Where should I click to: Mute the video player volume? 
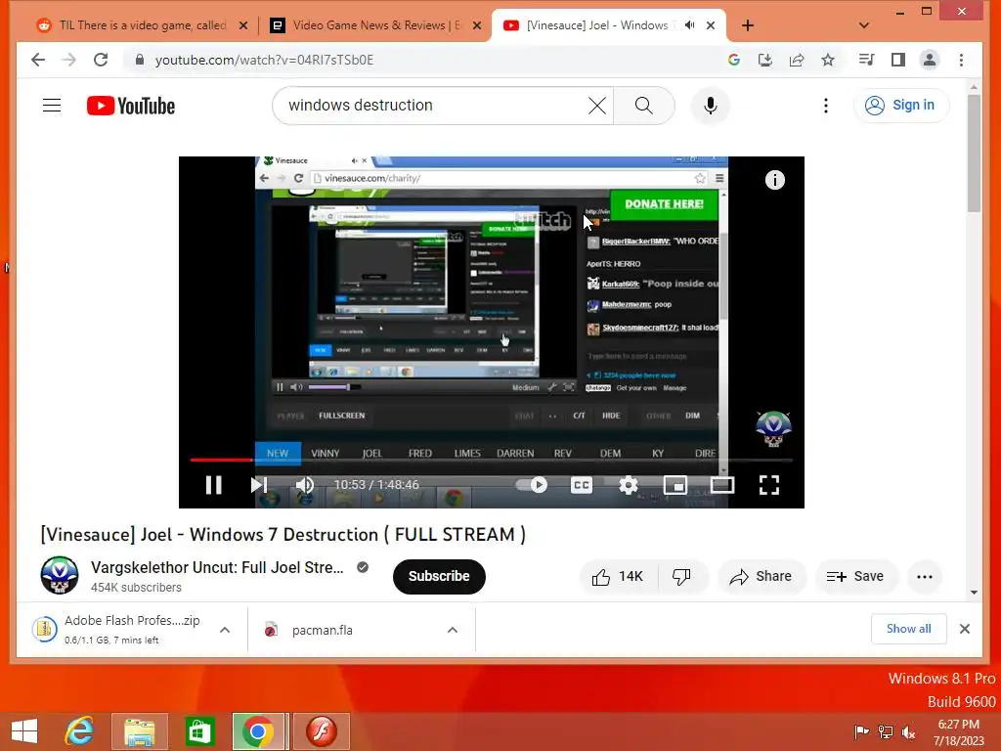(x=305, y=485)
